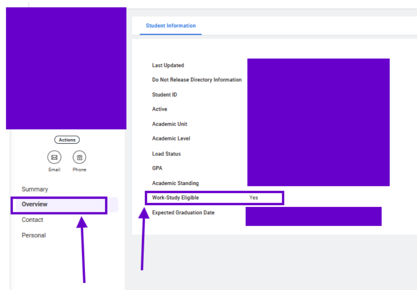Click the GPA field label
The height and width of the screenshot is (290, 417).
click(157, 168)
